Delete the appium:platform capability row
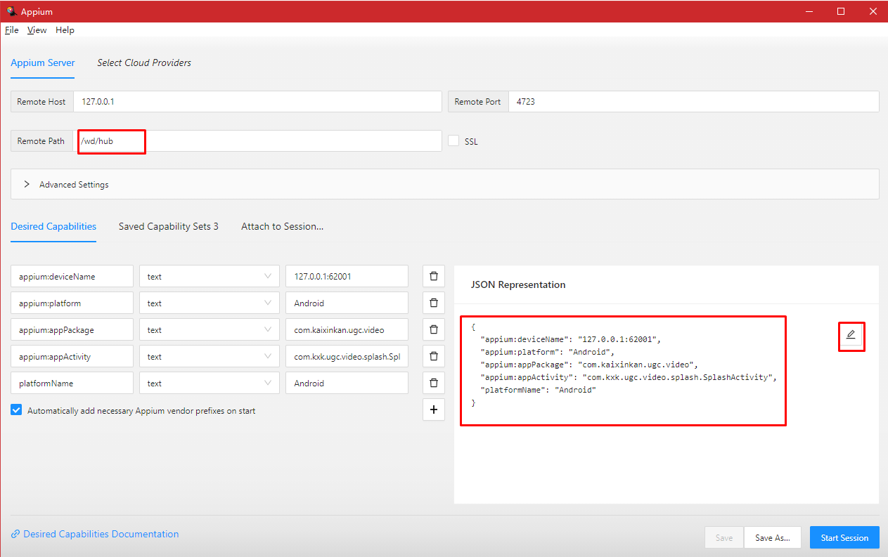The image size is (888, 557). [x=433, y=303]
